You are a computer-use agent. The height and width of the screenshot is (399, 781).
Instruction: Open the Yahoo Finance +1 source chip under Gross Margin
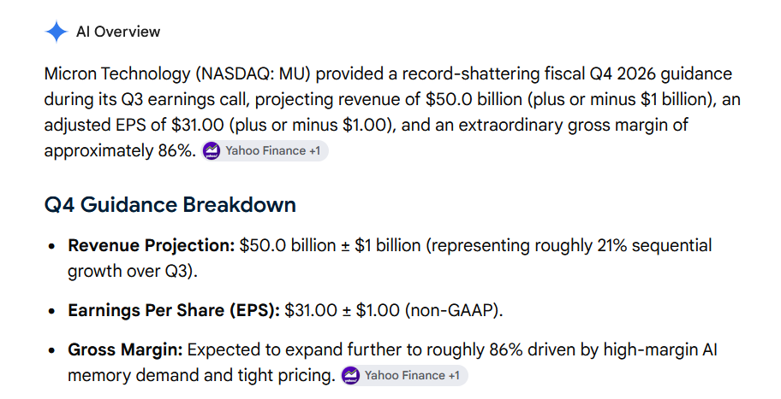(404, 375)
